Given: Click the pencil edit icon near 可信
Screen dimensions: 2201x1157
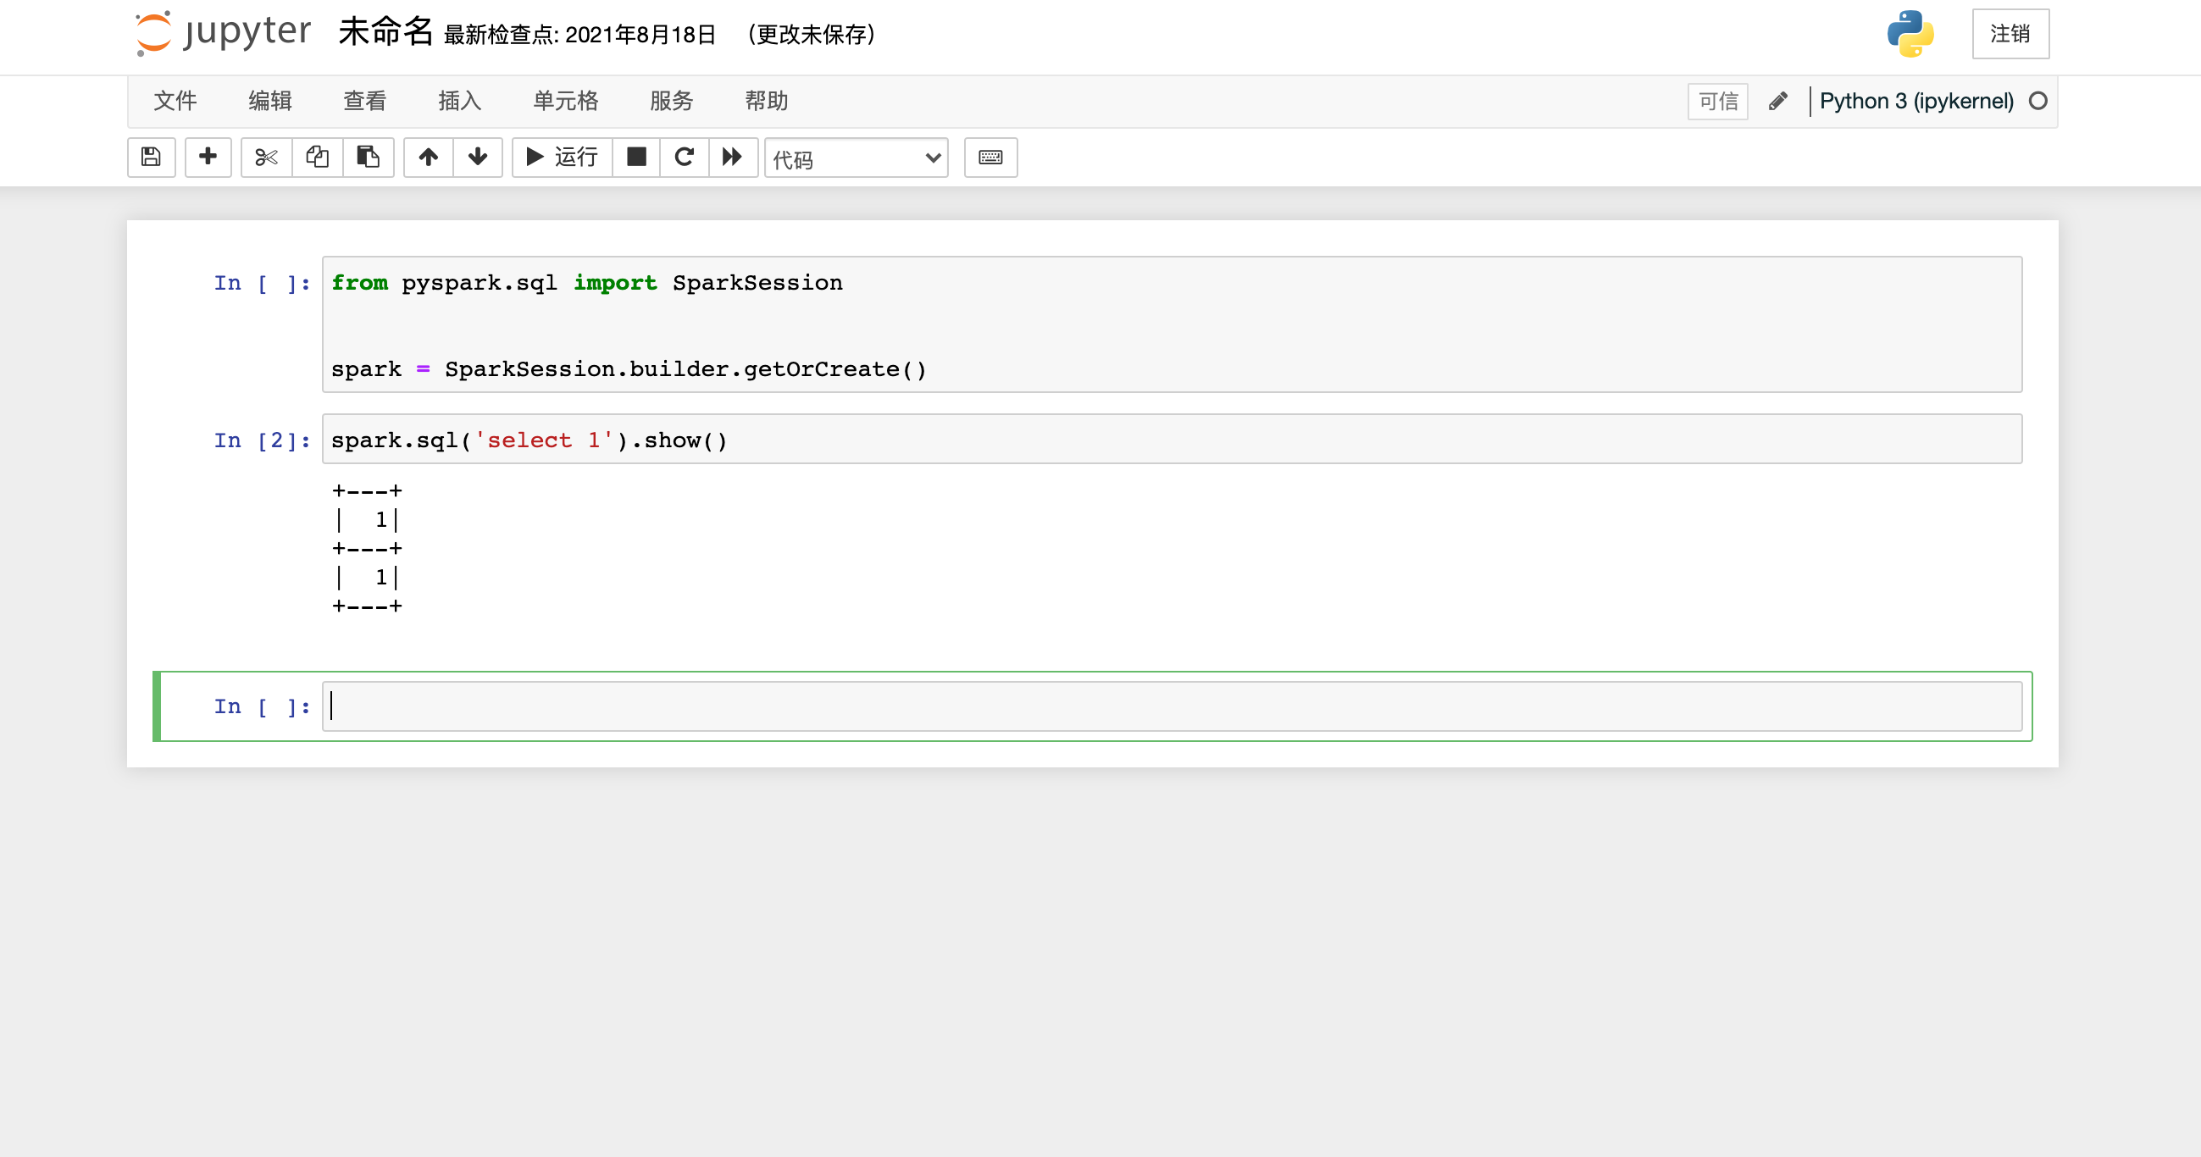Looking at the screenshot, I should pyautogui.click(x=1779, y=101).
